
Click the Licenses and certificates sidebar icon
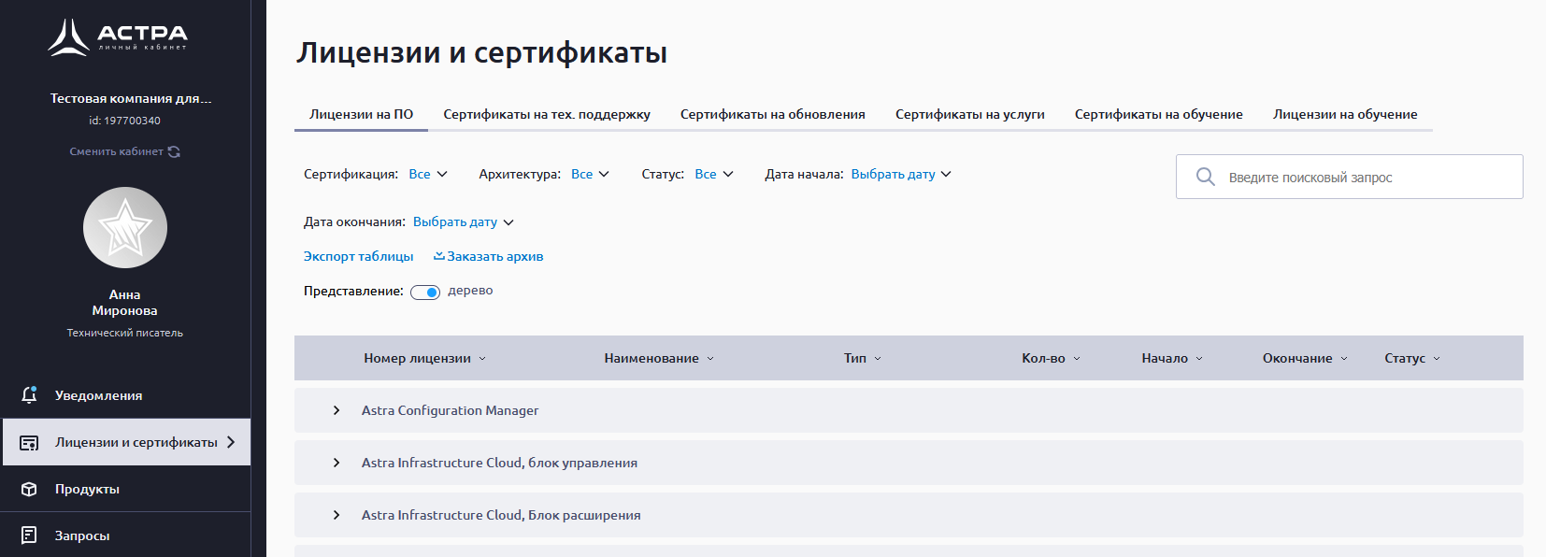(29, 442)
